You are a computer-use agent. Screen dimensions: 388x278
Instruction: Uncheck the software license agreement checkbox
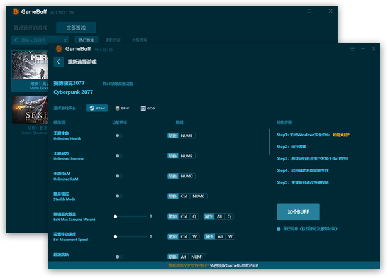279,229
